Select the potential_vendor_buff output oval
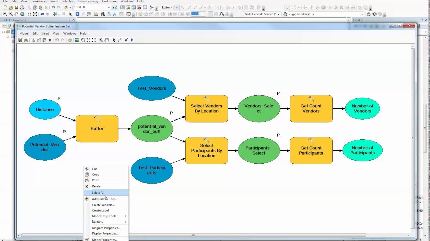 pos(152,129)
